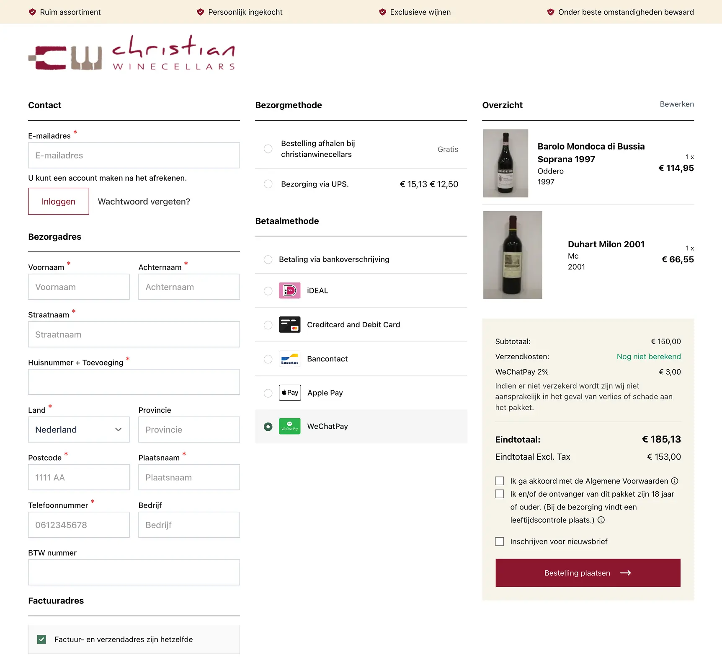Click the iDEAL payment logo
Screen dimensions: 722x668
[289, 290]
